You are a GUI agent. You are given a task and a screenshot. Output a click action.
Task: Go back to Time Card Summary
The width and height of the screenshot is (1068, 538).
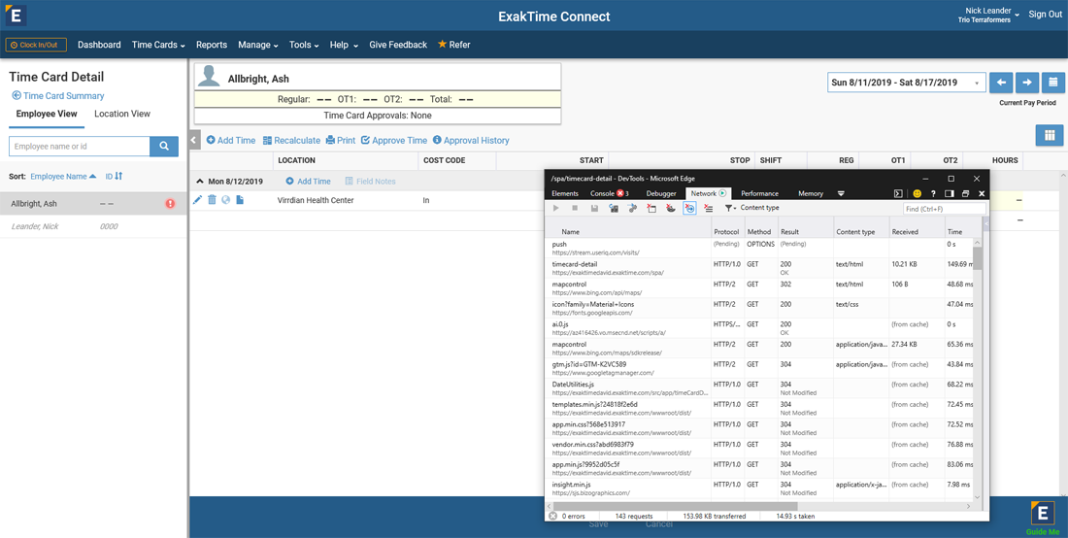[x=58, y=96]
